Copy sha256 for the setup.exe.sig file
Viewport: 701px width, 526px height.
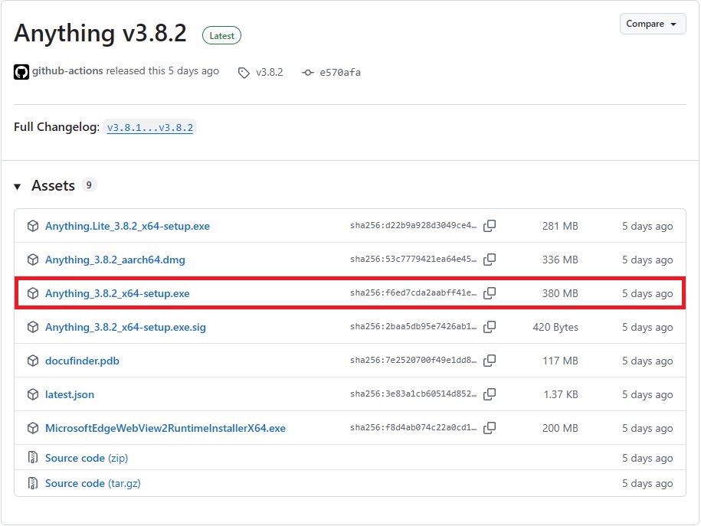(490, 327)
